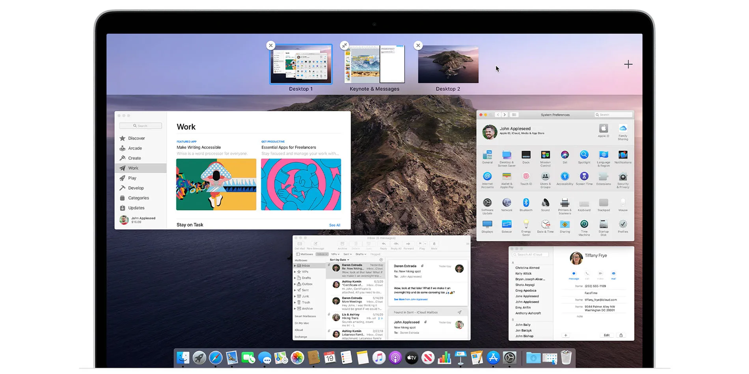The height and width of the screenshot is (374, 749).
Task: Open Essential Apps for Freelancers artwork
Action: point(301,184)
